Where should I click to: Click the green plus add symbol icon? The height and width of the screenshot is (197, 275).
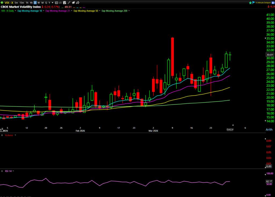pyautogui.click(x=2, y=3)
